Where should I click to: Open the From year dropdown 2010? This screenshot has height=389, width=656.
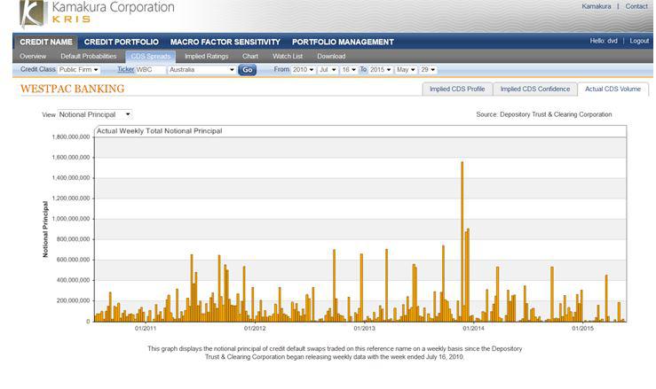304,70
